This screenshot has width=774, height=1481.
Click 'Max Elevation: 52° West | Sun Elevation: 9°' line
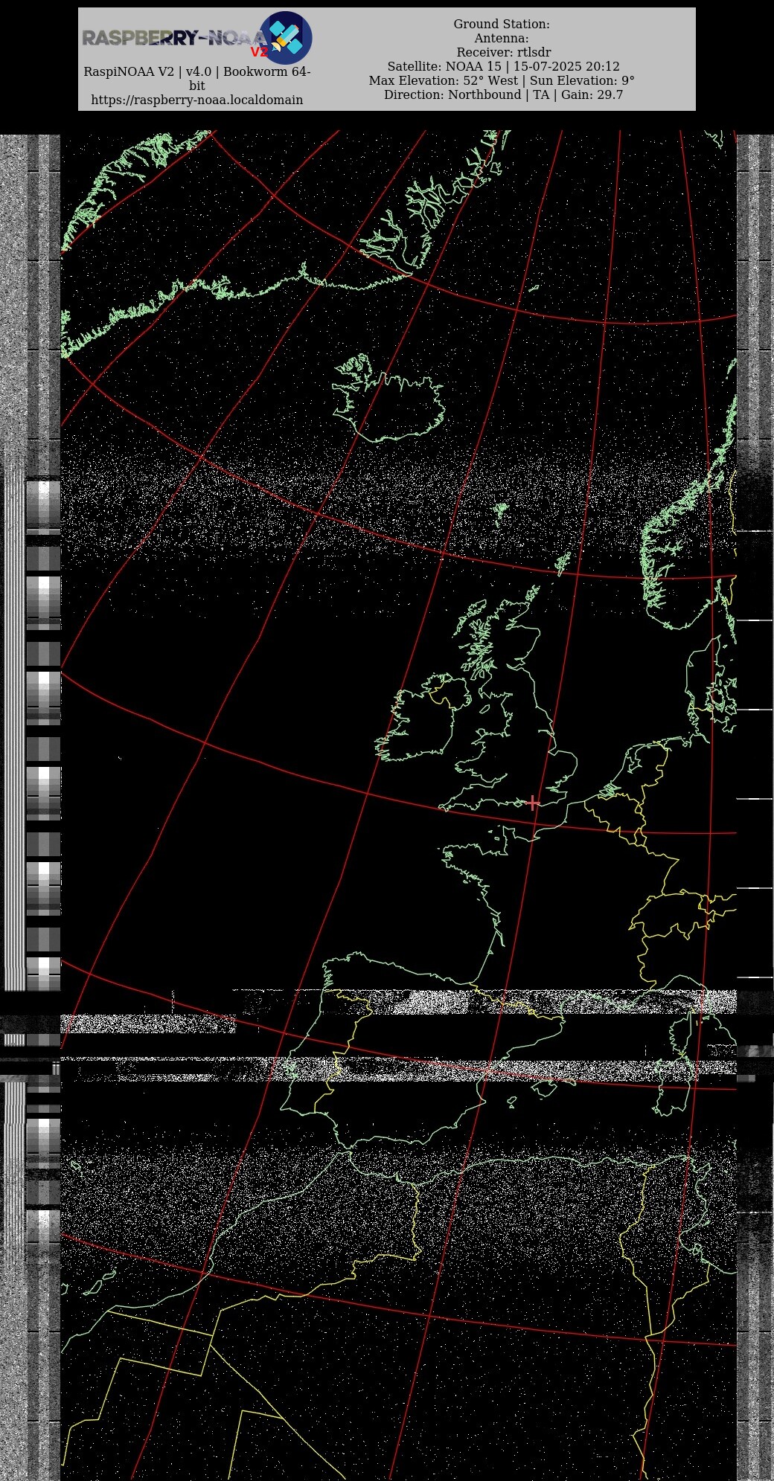502,80
